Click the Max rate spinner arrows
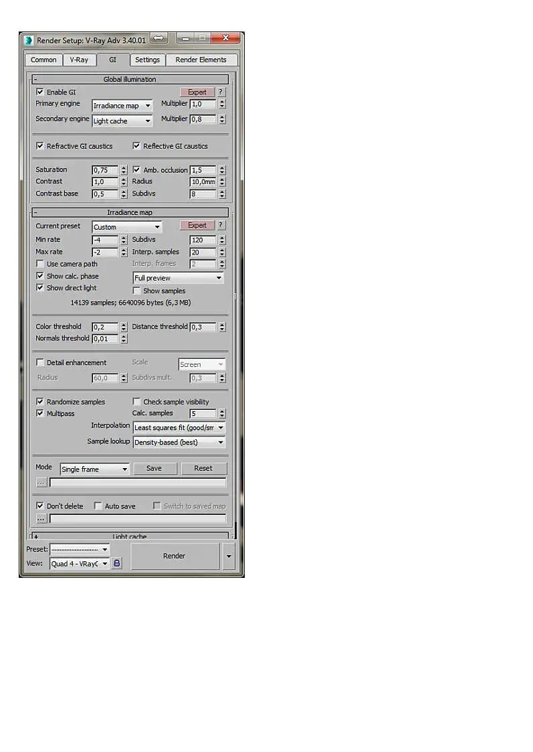Screen dimensions: 533x752 pyautogui.click(x=124, y=252)
